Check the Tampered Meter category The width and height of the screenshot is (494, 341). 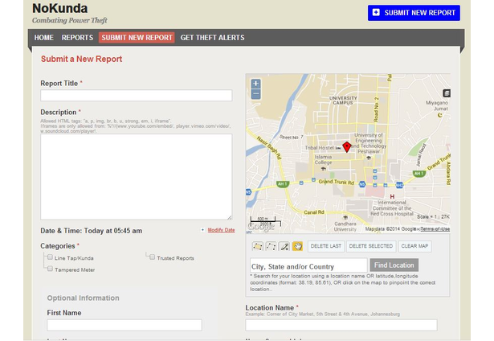50,269
